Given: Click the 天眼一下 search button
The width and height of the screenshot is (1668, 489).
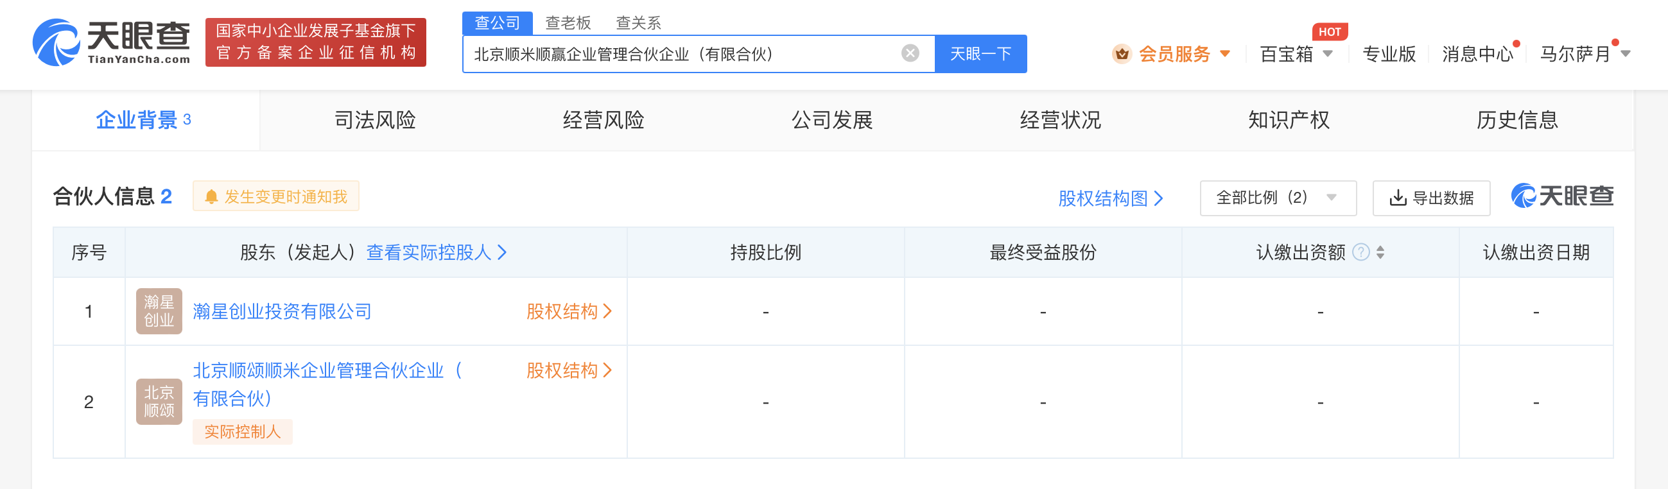Looking at the screenshot, I should (x=980, y=54).
